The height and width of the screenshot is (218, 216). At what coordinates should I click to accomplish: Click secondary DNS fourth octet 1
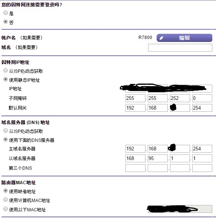202,158
